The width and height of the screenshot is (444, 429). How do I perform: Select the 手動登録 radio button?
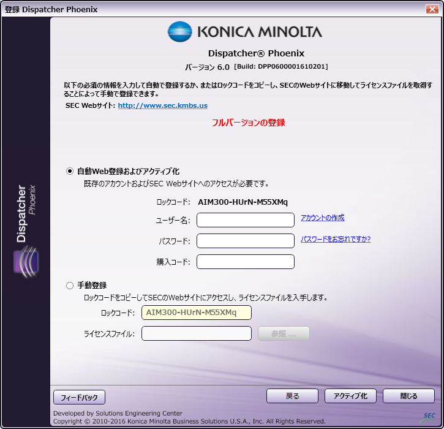click(x=70, y=286)
